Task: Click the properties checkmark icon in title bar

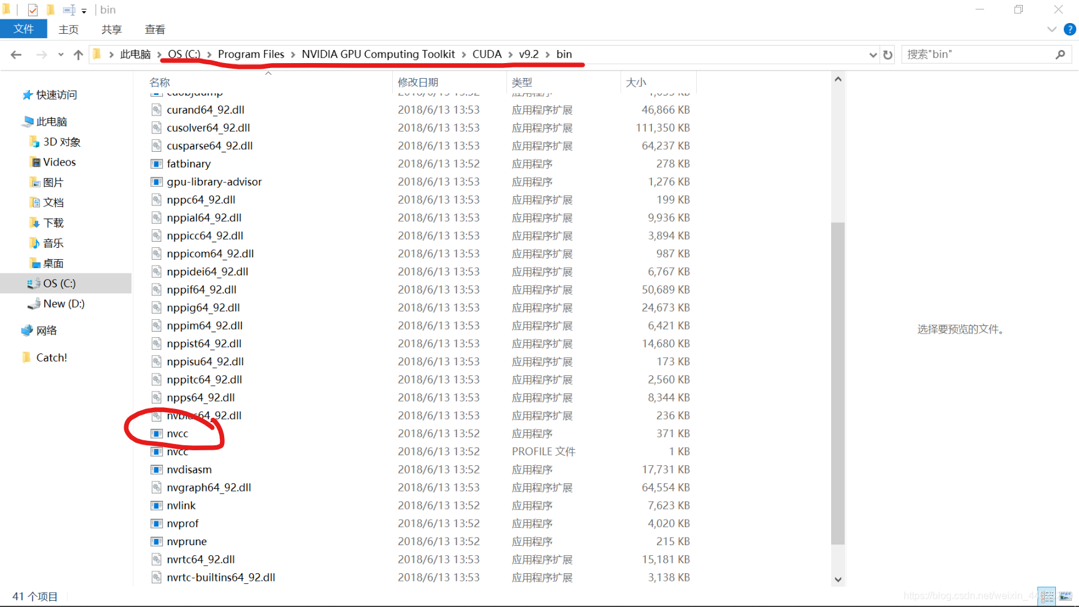Action: 33,10
